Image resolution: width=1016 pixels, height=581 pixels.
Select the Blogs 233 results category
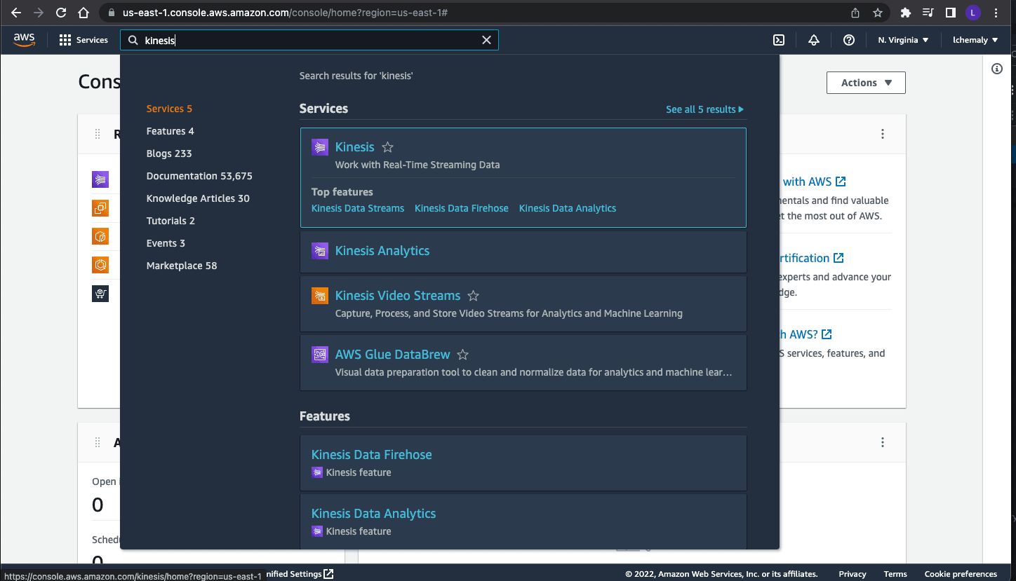[169, 153]
